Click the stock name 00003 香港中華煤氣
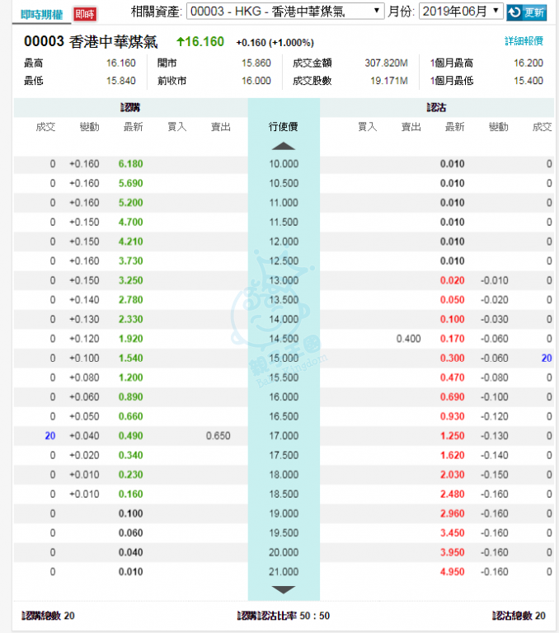 (91, 42)
